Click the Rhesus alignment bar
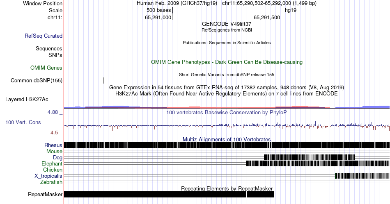 [227, 145]
